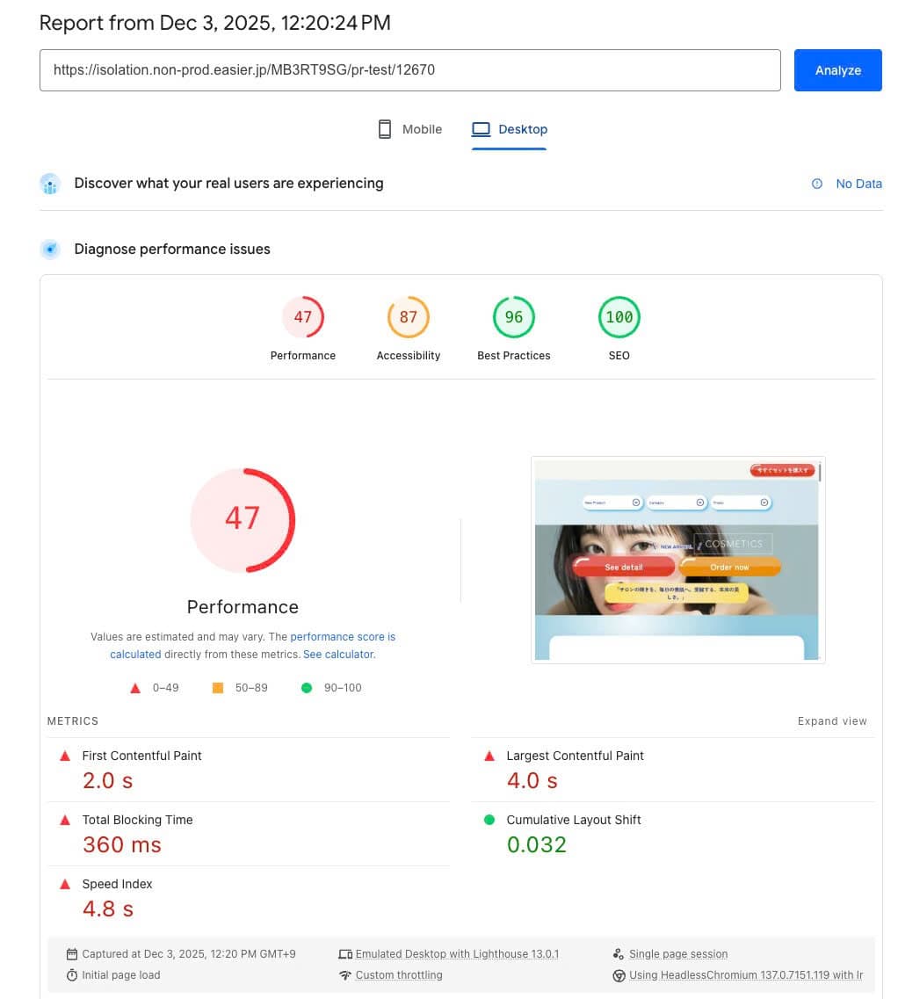Click the URL input field

(x=410, y=70)
